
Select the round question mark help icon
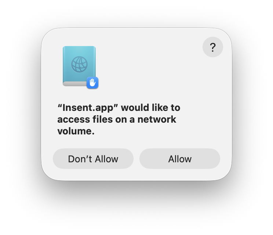(x=213, y=47)
